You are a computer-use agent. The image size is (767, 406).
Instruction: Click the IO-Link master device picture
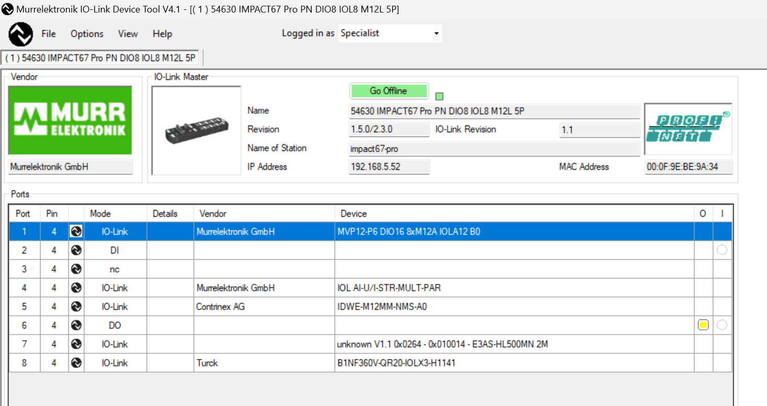tap(196, 130)
